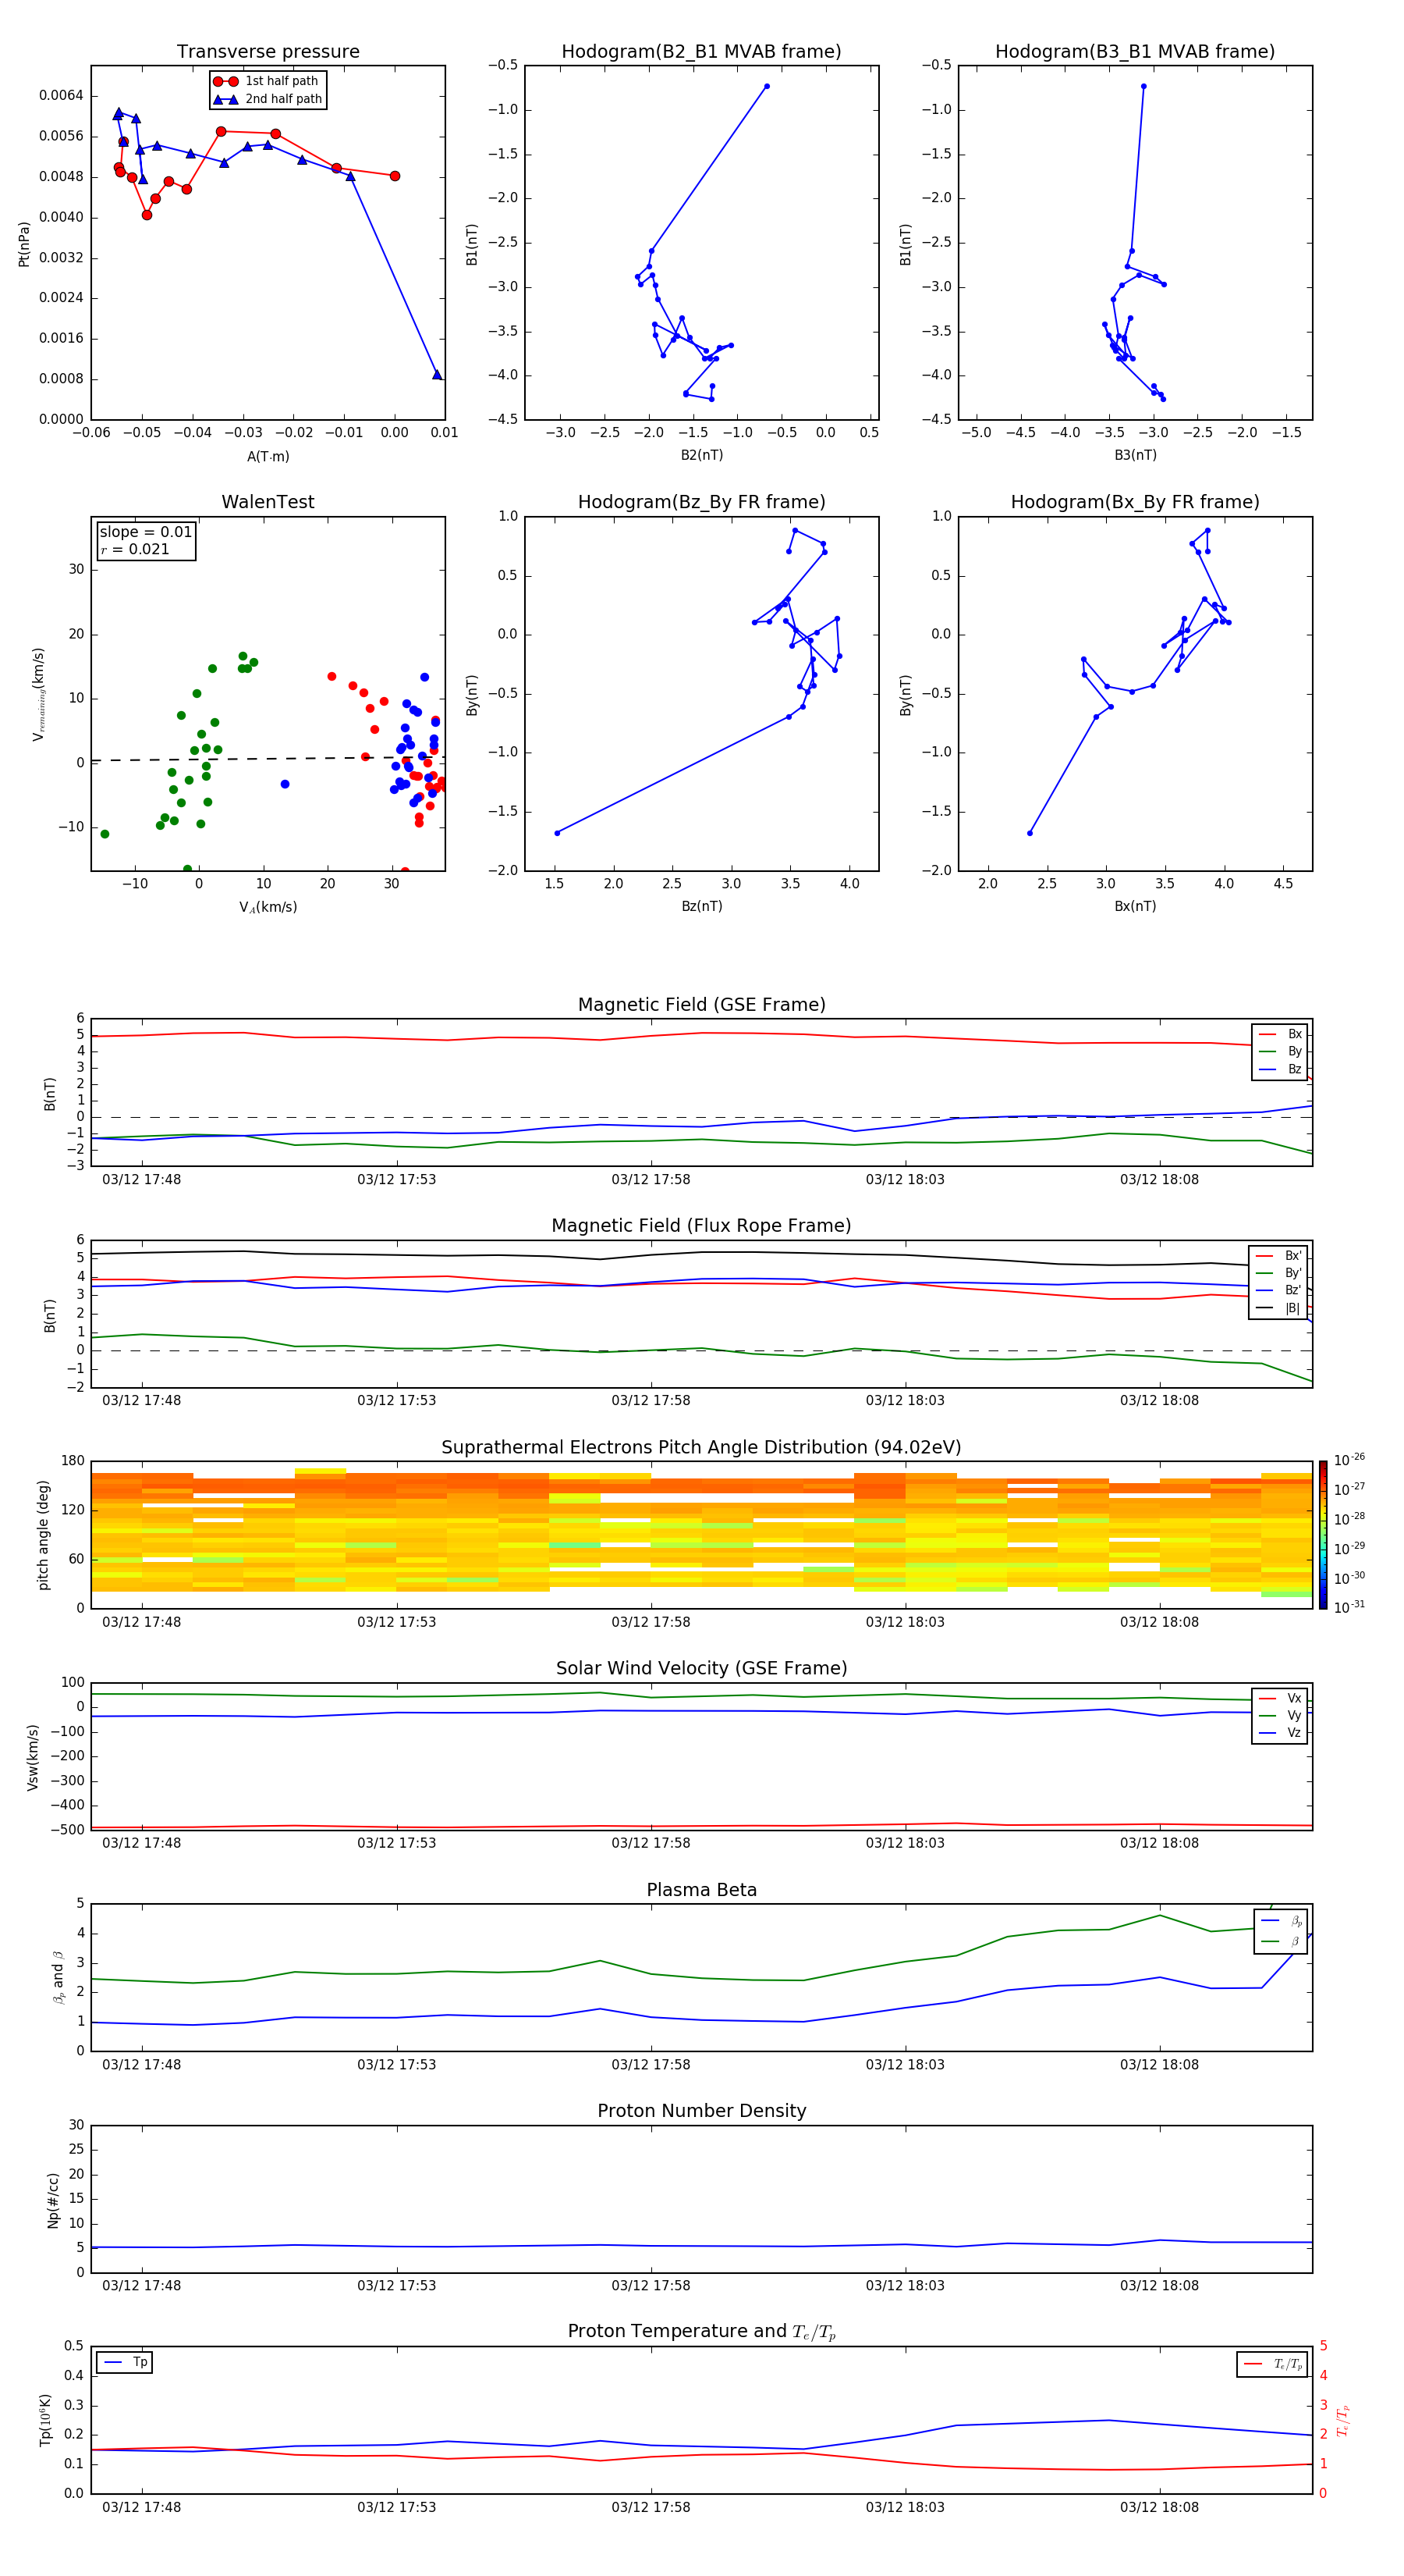Click the "B3(nT)" x-axis label
Image resolution: width=1404 pixels, height=2576 pixels.
(1135, 455)
